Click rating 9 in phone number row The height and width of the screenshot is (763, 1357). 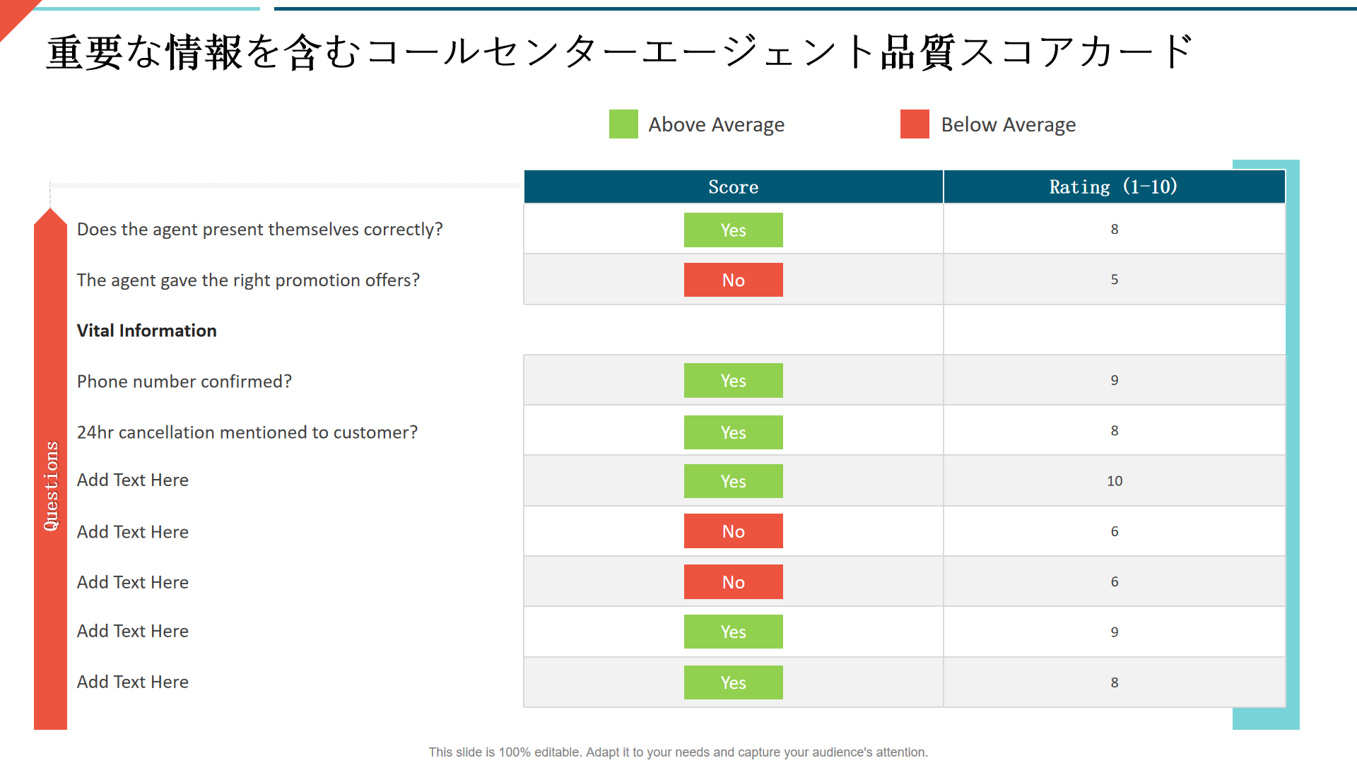(1115, 380)
